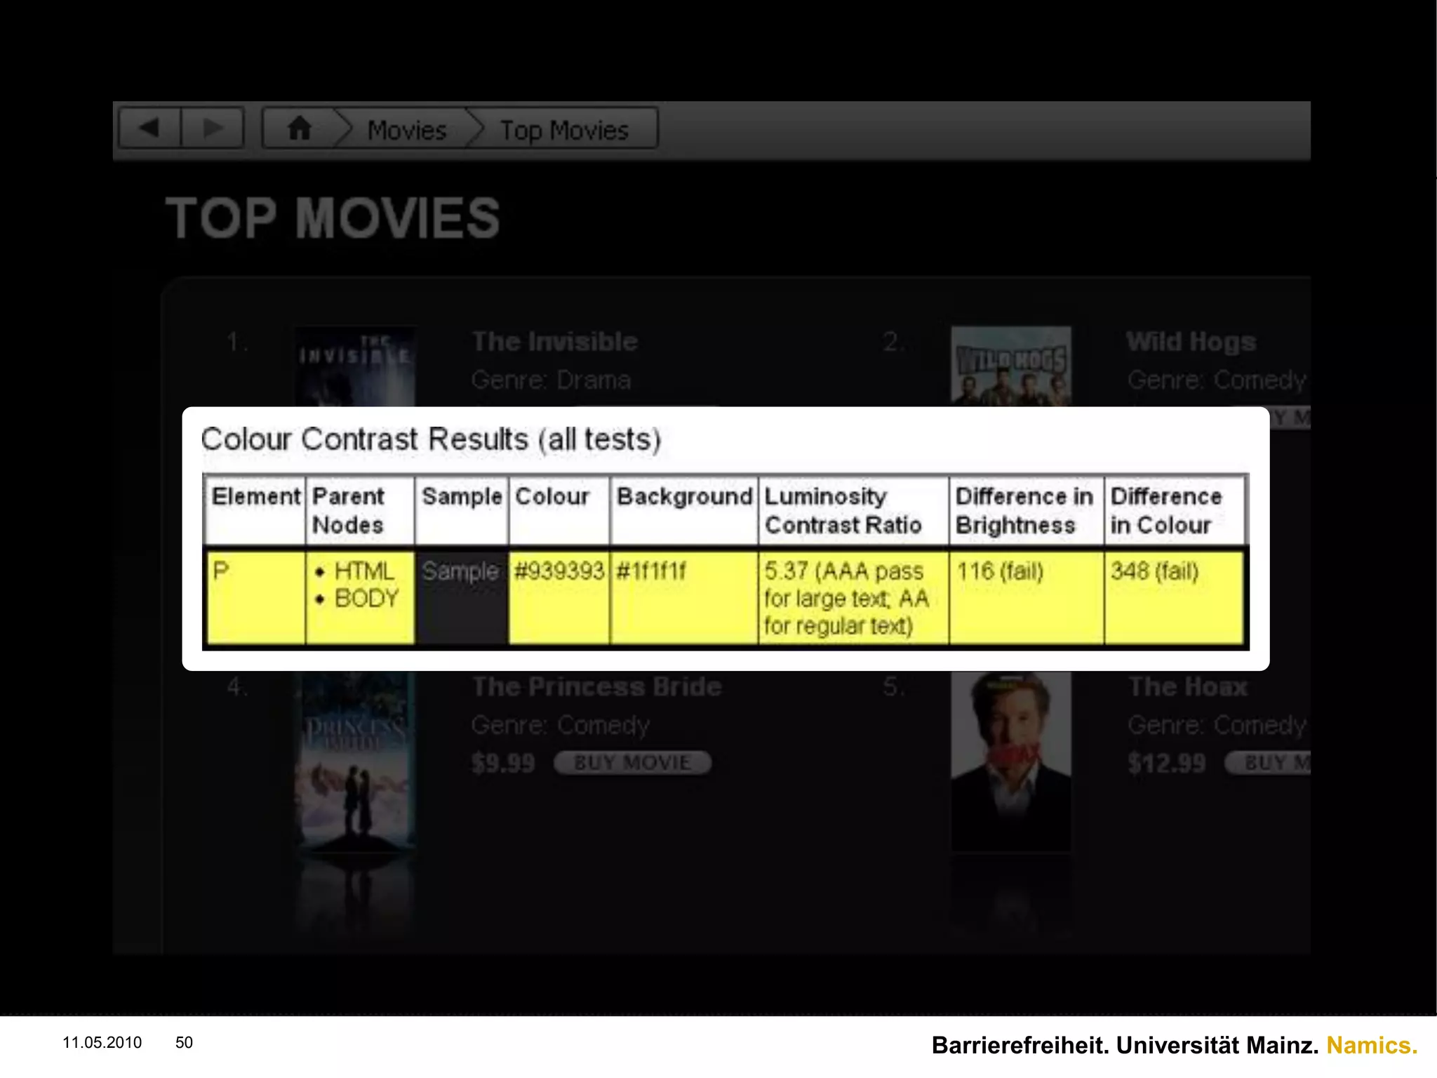The width and height of the screenshot is (1437, 1078).
Task: Select the Top Movies breadcrumb
Action: [x=564, y=131]
